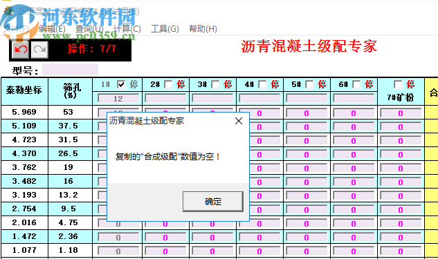The height and width of the screenshot is (259, 438).
Task: Toggle the 2# 停 checkbox
Action: 168,84
